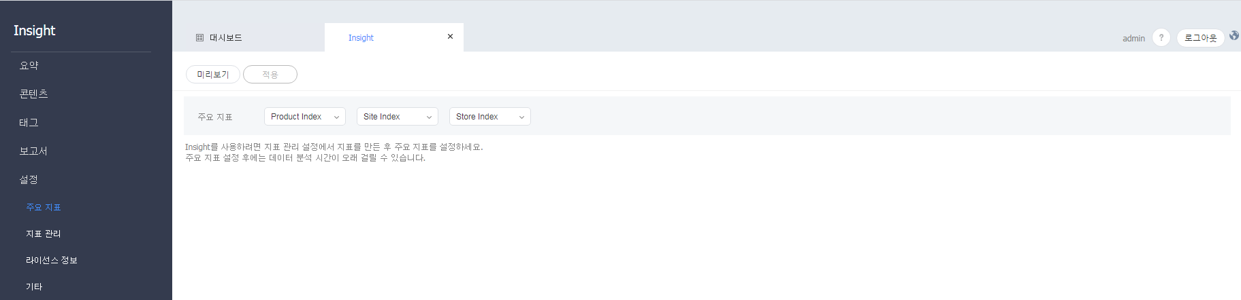Expand the Product Index dropdown
The image size is (1241, 300).
click(x=304, y=117)
